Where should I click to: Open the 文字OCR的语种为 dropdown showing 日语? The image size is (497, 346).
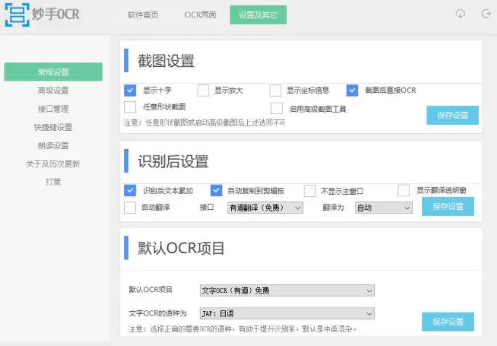click(287, 313)
